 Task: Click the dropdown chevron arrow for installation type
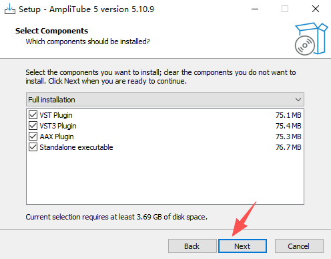[298, 100]
